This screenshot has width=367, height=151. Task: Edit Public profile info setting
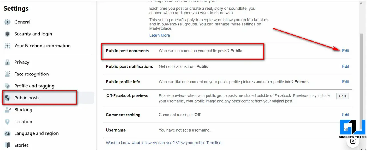(346, 82)
